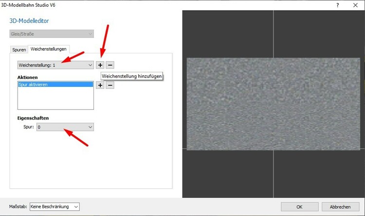Open the disabled Gleis/Straße dropdown
Viewport: 365px width, 216px height.
(52, 34)
